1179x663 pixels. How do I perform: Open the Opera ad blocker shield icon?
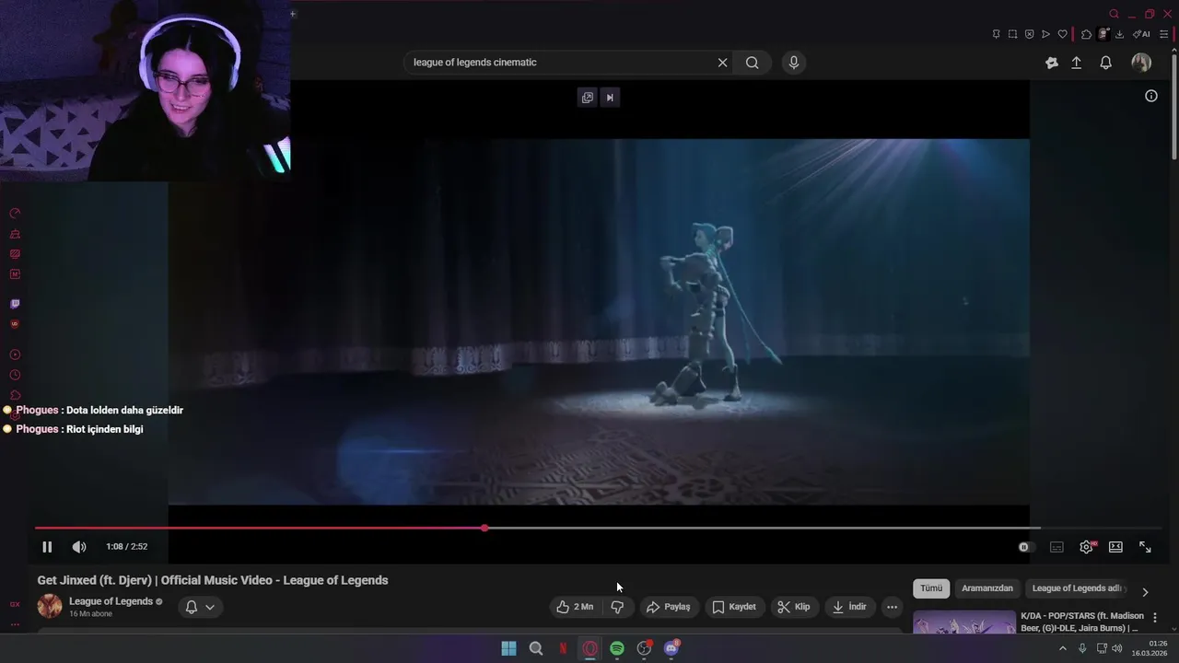pyautogui.click(x=1030, y=34)
